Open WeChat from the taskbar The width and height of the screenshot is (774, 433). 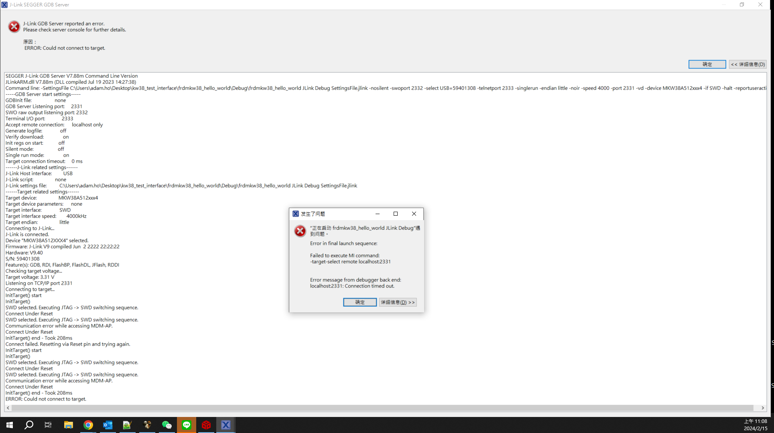167,425
